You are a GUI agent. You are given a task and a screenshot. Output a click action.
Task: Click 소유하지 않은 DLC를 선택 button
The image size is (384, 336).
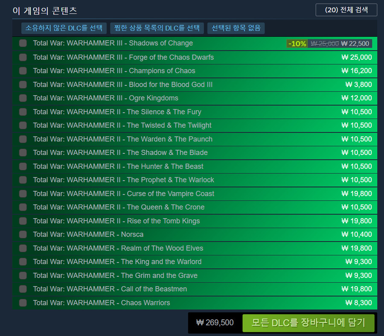coord(64,28)
